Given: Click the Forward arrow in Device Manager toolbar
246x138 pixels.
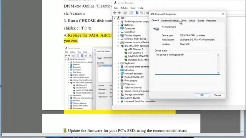Looking at the screenshot, I should (119, 13).
